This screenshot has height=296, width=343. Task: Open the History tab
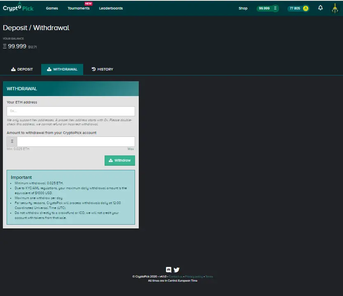[x=102, y=69]
